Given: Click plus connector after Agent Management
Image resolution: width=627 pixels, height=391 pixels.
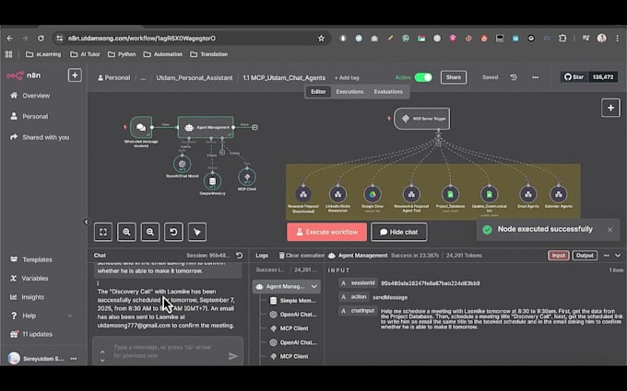Looking at the screenshot, I should (x=254, y=127).
